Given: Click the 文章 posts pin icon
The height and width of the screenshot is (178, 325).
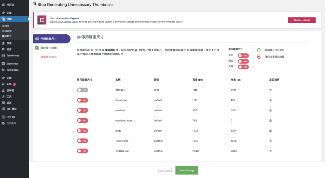Looking at the screenshot, I should click(3, 13).
